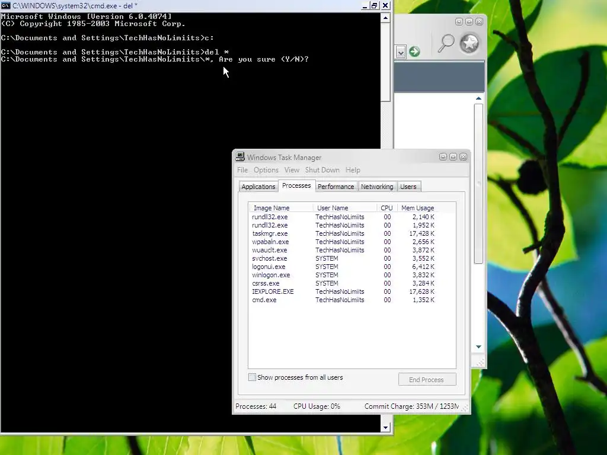Minimize the cmd.exe window
Viewport: 607px width, 455px height.
point(365,5)
